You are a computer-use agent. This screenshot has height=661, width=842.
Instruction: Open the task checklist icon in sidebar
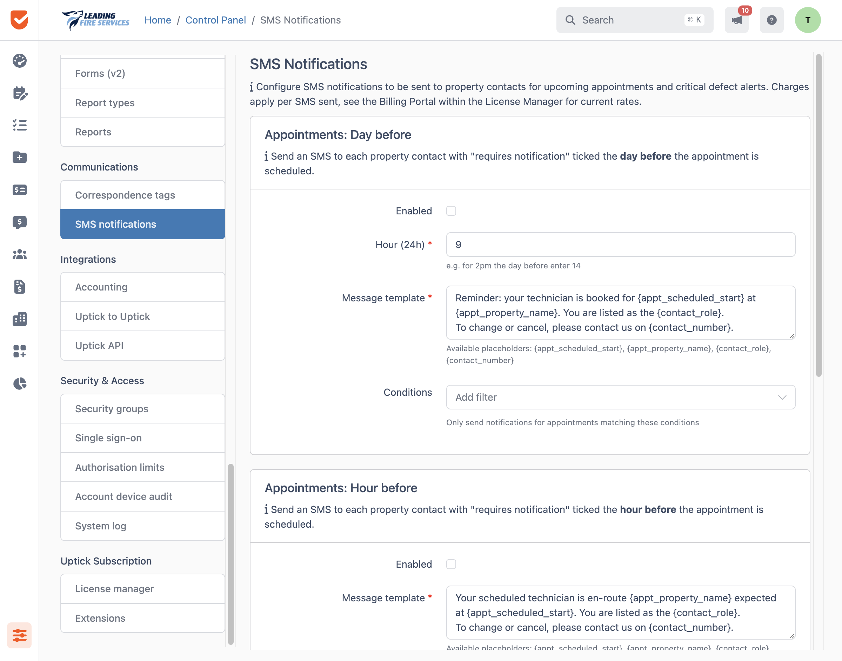pos(19,125)
